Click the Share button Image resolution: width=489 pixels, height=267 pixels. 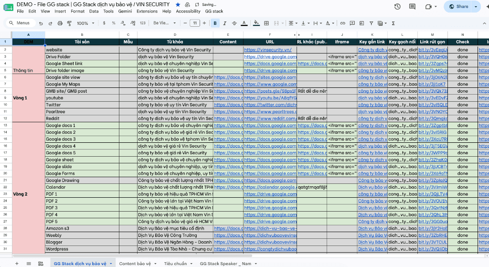pos(458,7)
